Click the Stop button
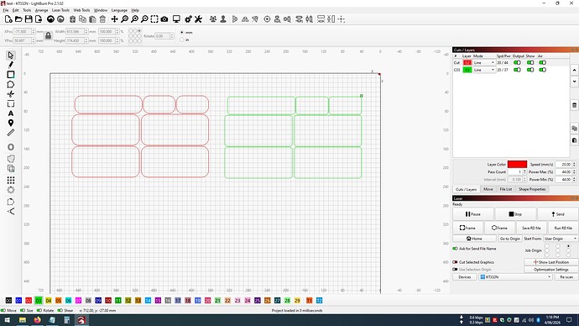This screenshot has height=326, width=579. [x=515, y=214]
